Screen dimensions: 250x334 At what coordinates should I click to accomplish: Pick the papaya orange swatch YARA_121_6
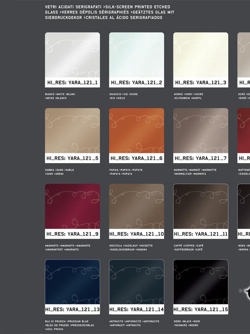tap(136, 130)
